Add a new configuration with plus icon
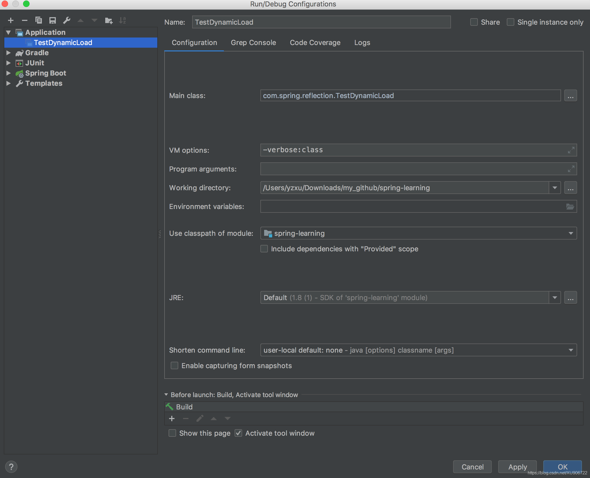This screenshot has height=478, width=590. click(x=11, y=20)
